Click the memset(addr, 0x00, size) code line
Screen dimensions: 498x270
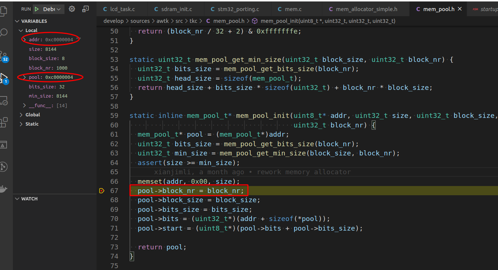(x=189, y=181)
